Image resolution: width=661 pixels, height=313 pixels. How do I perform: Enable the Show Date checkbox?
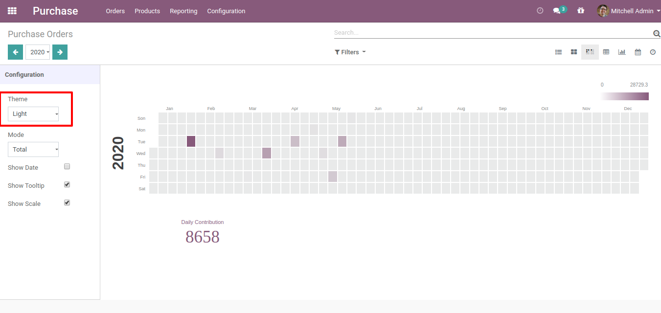[x=68, y=167]
